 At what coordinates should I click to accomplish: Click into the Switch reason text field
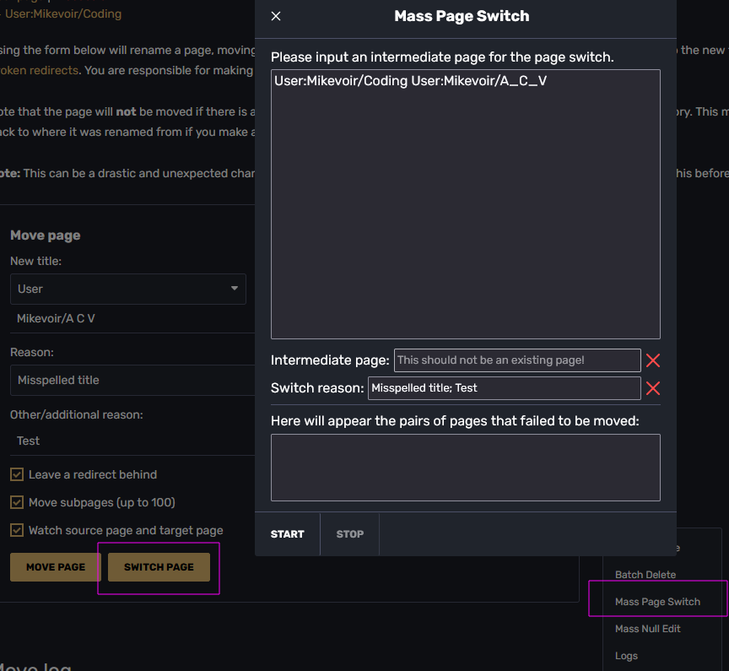[x=504, y=388]
